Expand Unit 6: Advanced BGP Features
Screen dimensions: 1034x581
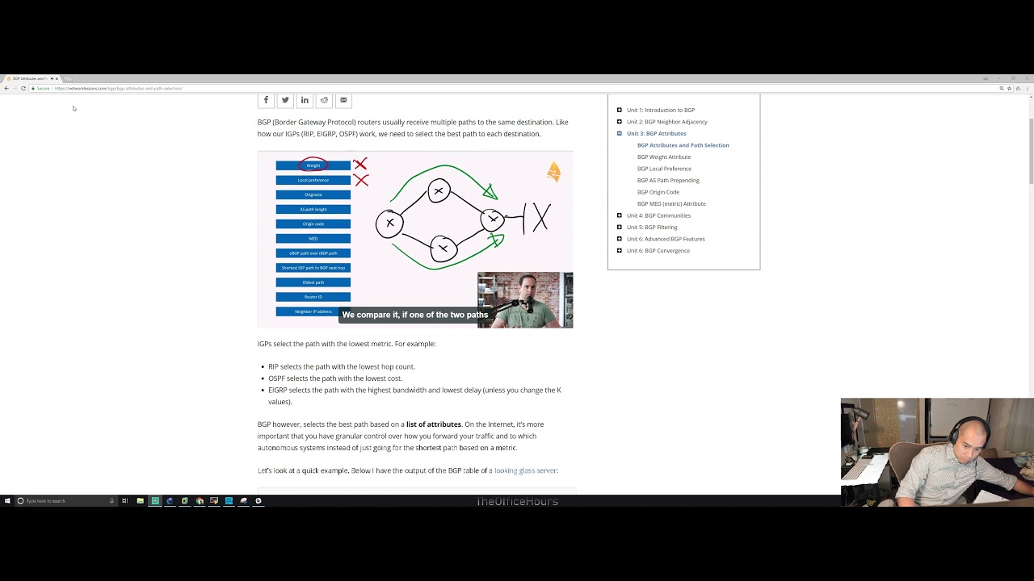620,239
